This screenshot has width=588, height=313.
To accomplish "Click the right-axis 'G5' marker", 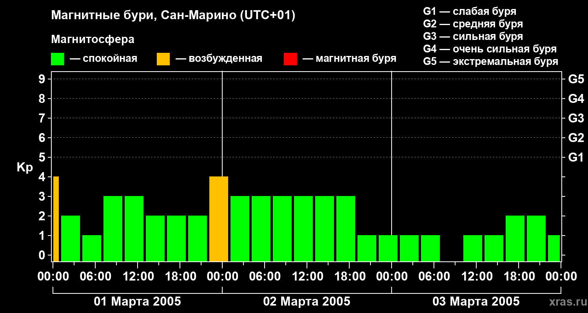I will point(576,79).
